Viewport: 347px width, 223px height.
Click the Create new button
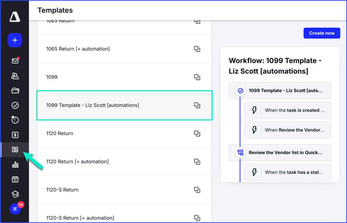tap(322, 33)
